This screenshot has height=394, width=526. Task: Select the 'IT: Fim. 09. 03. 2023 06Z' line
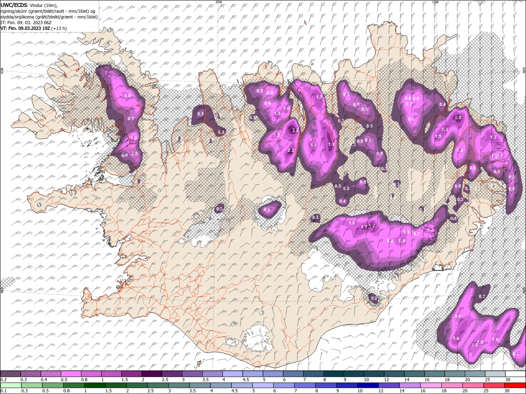[26, 23]
